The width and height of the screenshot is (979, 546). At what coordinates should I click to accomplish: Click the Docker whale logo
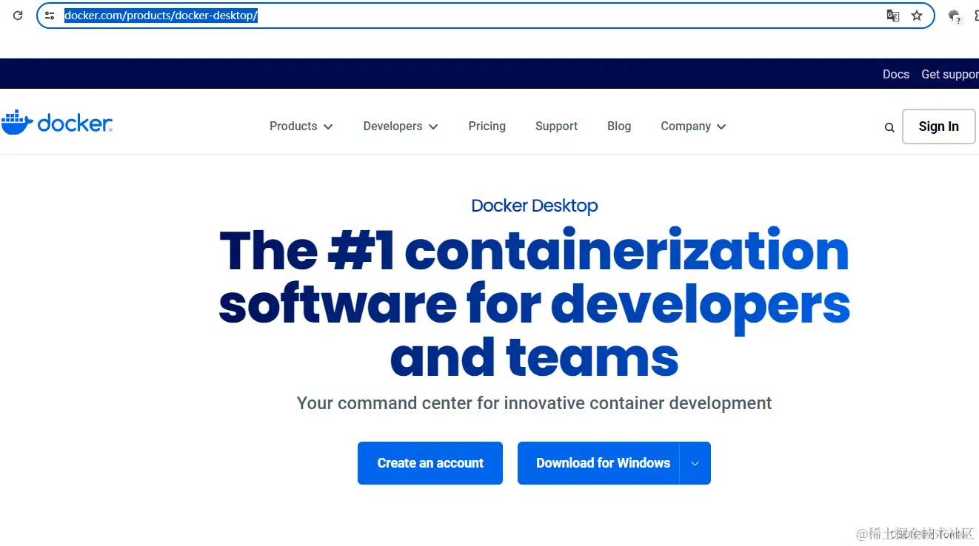[x=57, y=123]
